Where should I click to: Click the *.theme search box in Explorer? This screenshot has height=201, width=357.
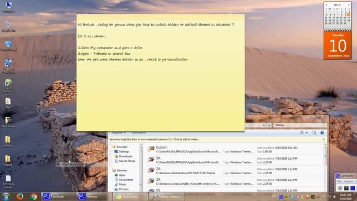[298, 125]
